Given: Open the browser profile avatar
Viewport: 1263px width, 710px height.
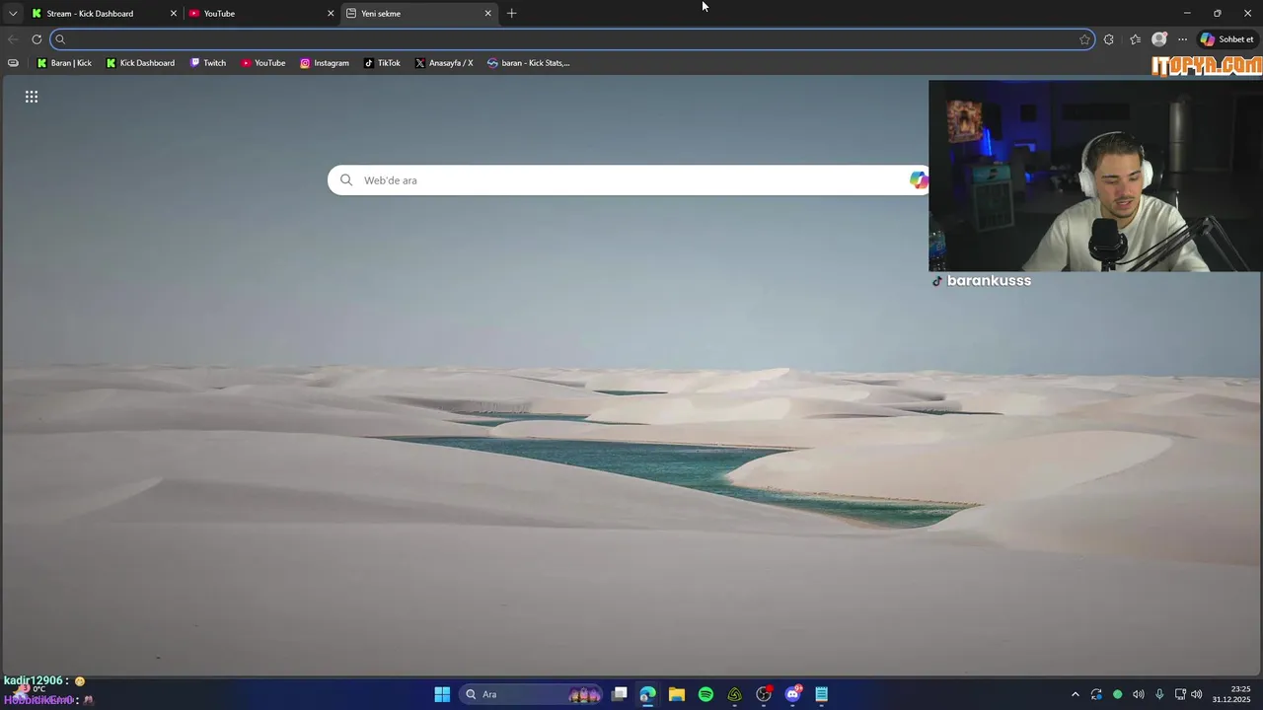Looking at the screenshot, I should pyautogui.click(x=1159, y=39).
